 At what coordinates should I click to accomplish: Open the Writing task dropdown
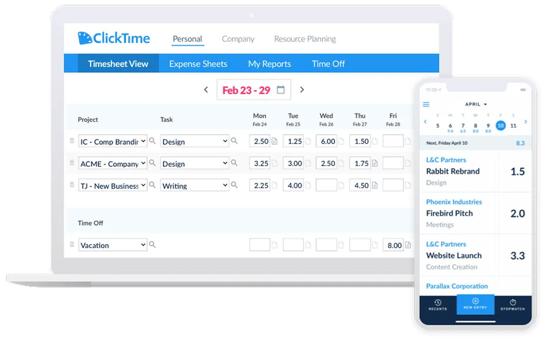click(195, 185)
